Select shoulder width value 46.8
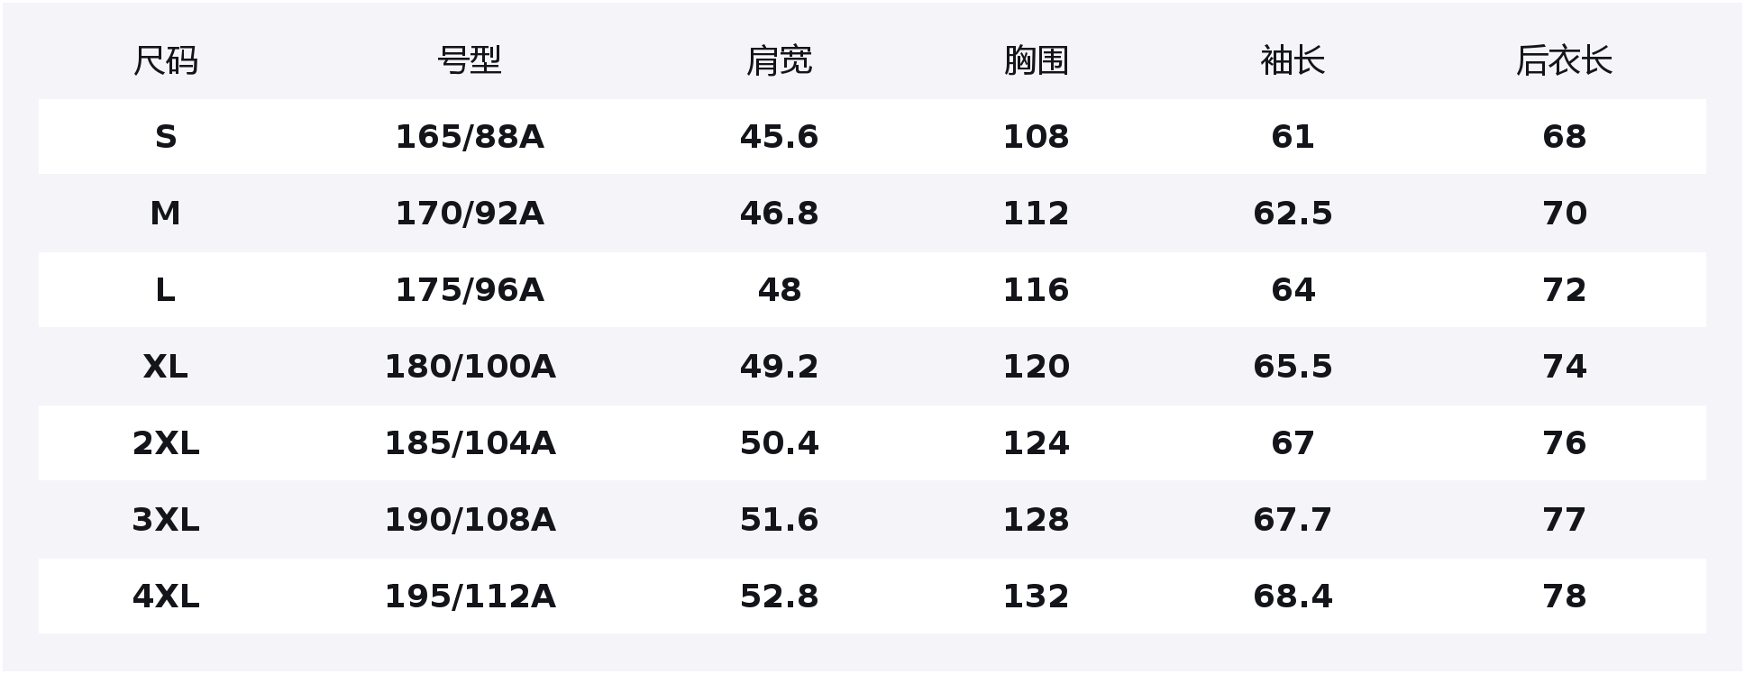The image size is (1745, 674). coord(779,214)
